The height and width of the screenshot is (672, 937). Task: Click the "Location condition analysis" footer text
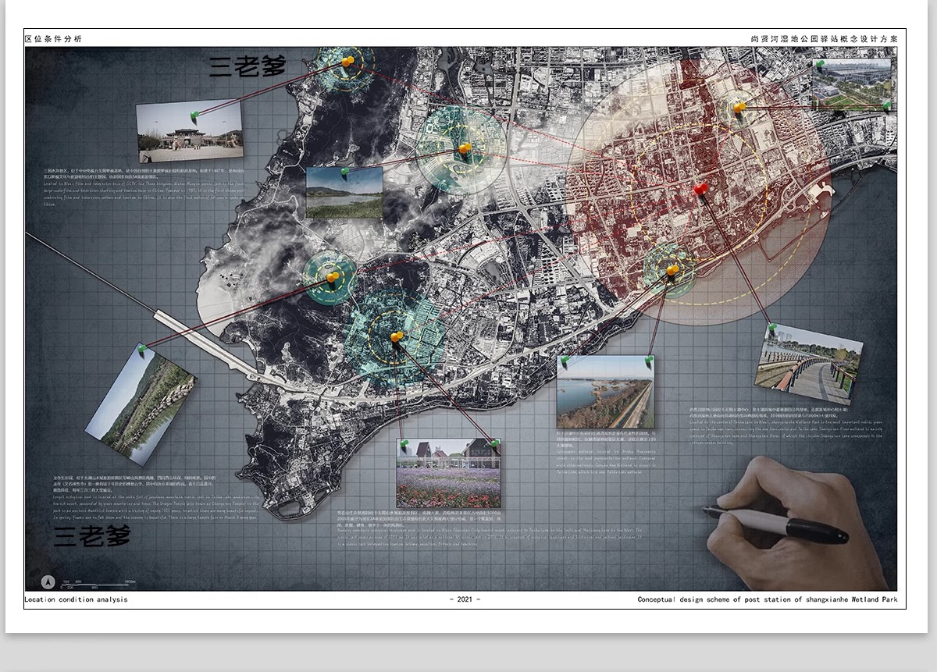(76, 599)
